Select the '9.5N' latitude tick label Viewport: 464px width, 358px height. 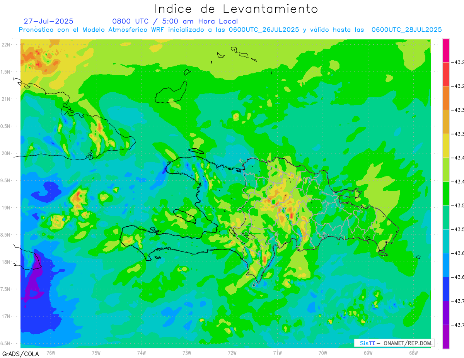[6, 180]
